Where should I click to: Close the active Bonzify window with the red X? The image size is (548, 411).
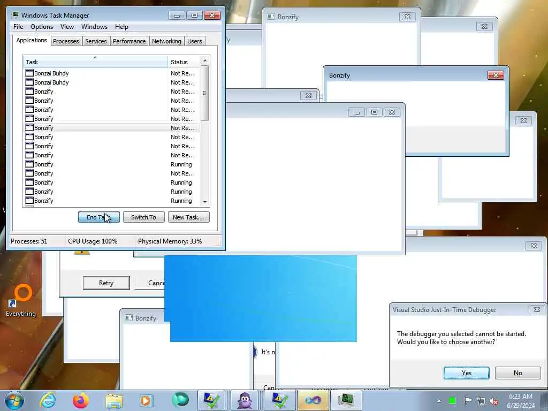tap(496, 75)
